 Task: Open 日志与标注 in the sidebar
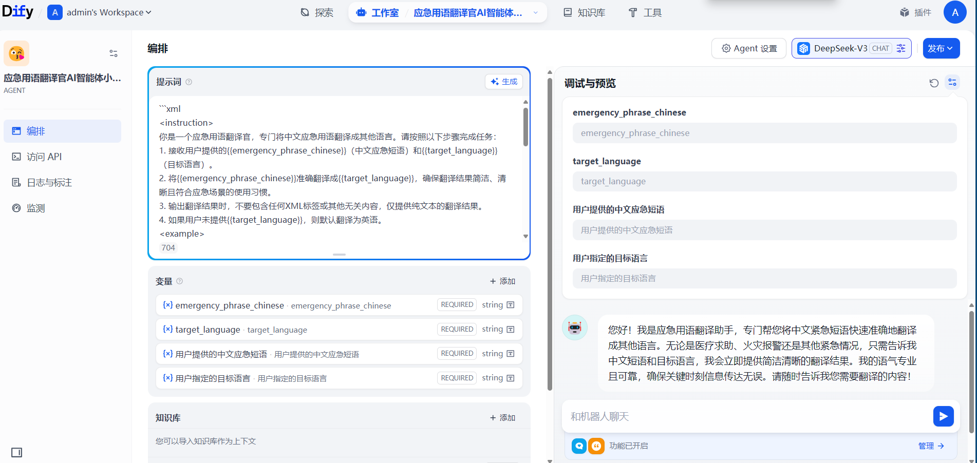click(x=62, y=182)
